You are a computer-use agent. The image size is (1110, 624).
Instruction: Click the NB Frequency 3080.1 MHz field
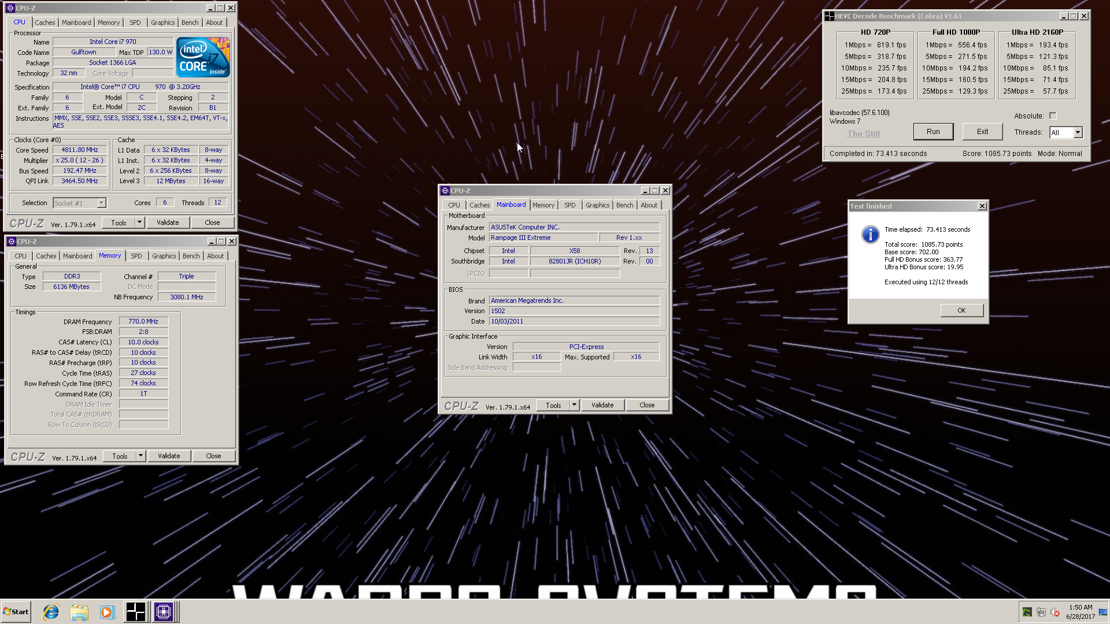(187, 298)
